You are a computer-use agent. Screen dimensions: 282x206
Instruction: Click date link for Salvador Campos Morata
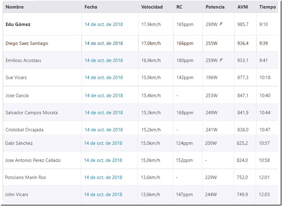click(104, 112)
